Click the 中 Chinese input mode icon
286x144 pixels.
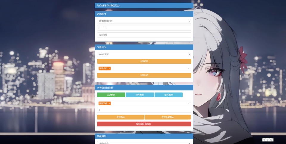tap(264, 140)
